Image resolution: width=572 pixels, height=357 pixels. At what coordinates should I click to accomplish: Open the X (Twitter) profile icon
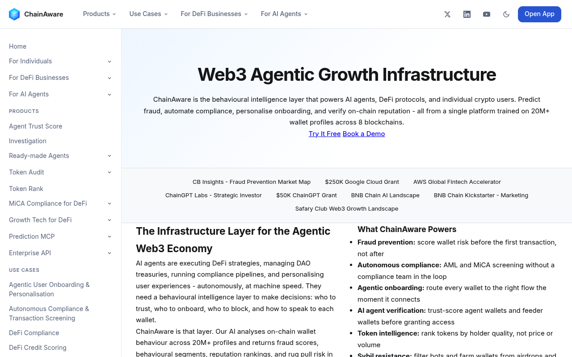pyautogui.click(x=447, y=14)
